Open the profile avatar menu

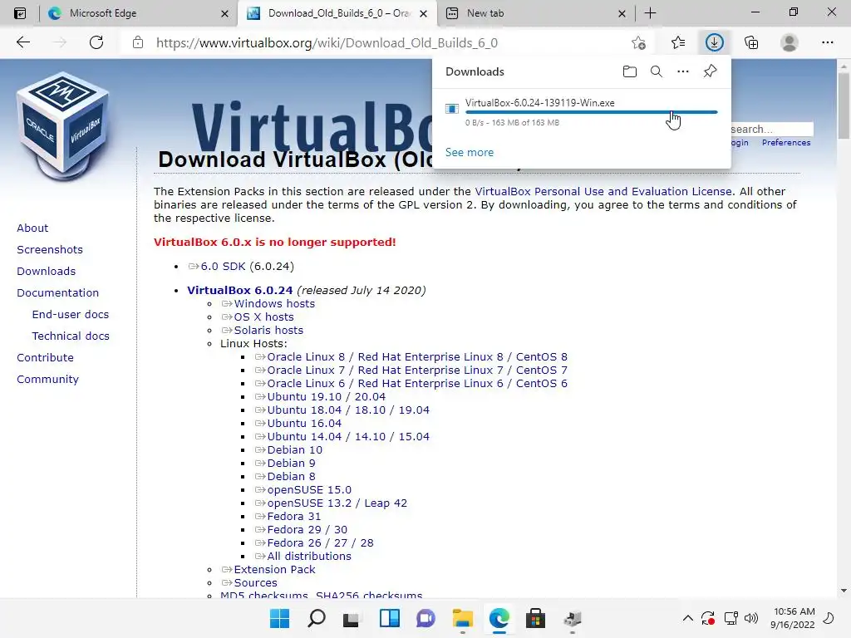click(x=790, y=42)
